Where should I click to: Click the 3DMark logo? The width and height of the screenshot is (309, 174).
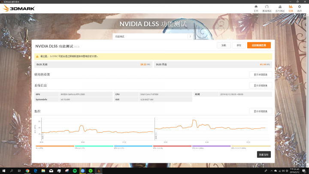pyautogui.click(x=19, y=8)
